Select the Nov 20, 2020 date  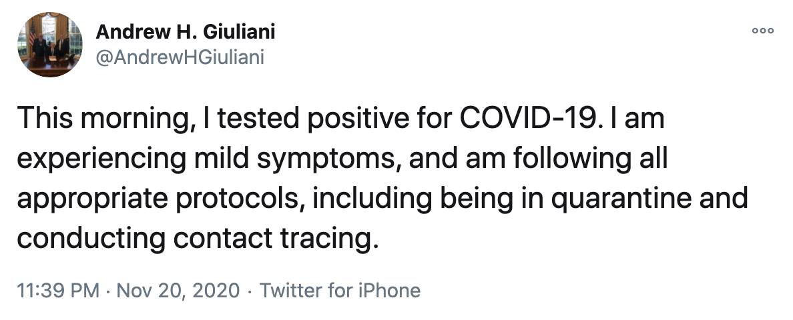[x=178, y=291]
